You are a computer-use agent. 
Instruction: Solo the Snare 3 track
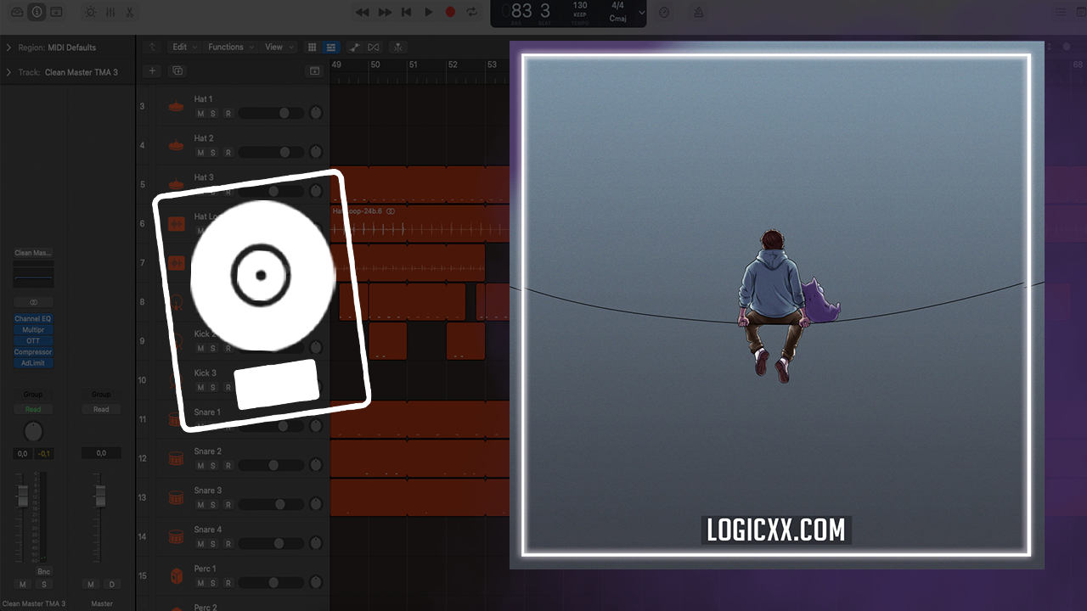pyautogui.click(x=212, y=505)
